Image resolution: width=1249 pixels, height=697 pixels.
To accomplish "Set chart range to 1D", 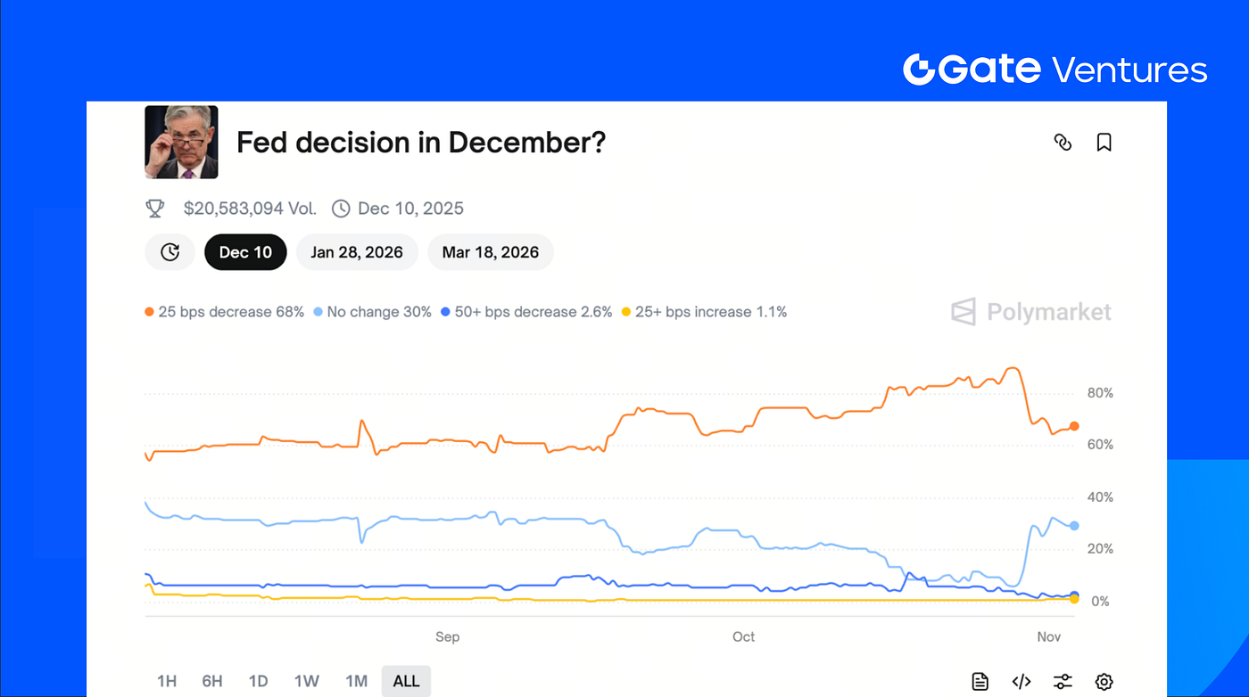I will (x=259, y=682).
